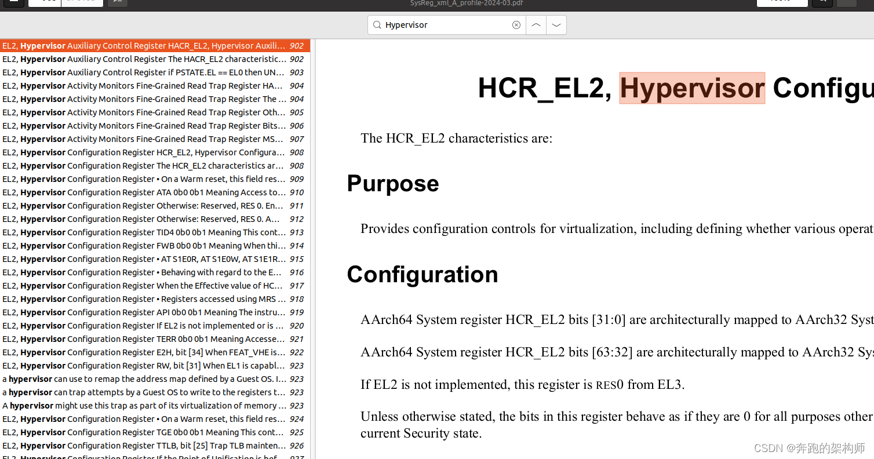The height and width of the screenshot is (459, 874).
Task: Click inside the Hypervisor search input field
Action: [446, 24]
